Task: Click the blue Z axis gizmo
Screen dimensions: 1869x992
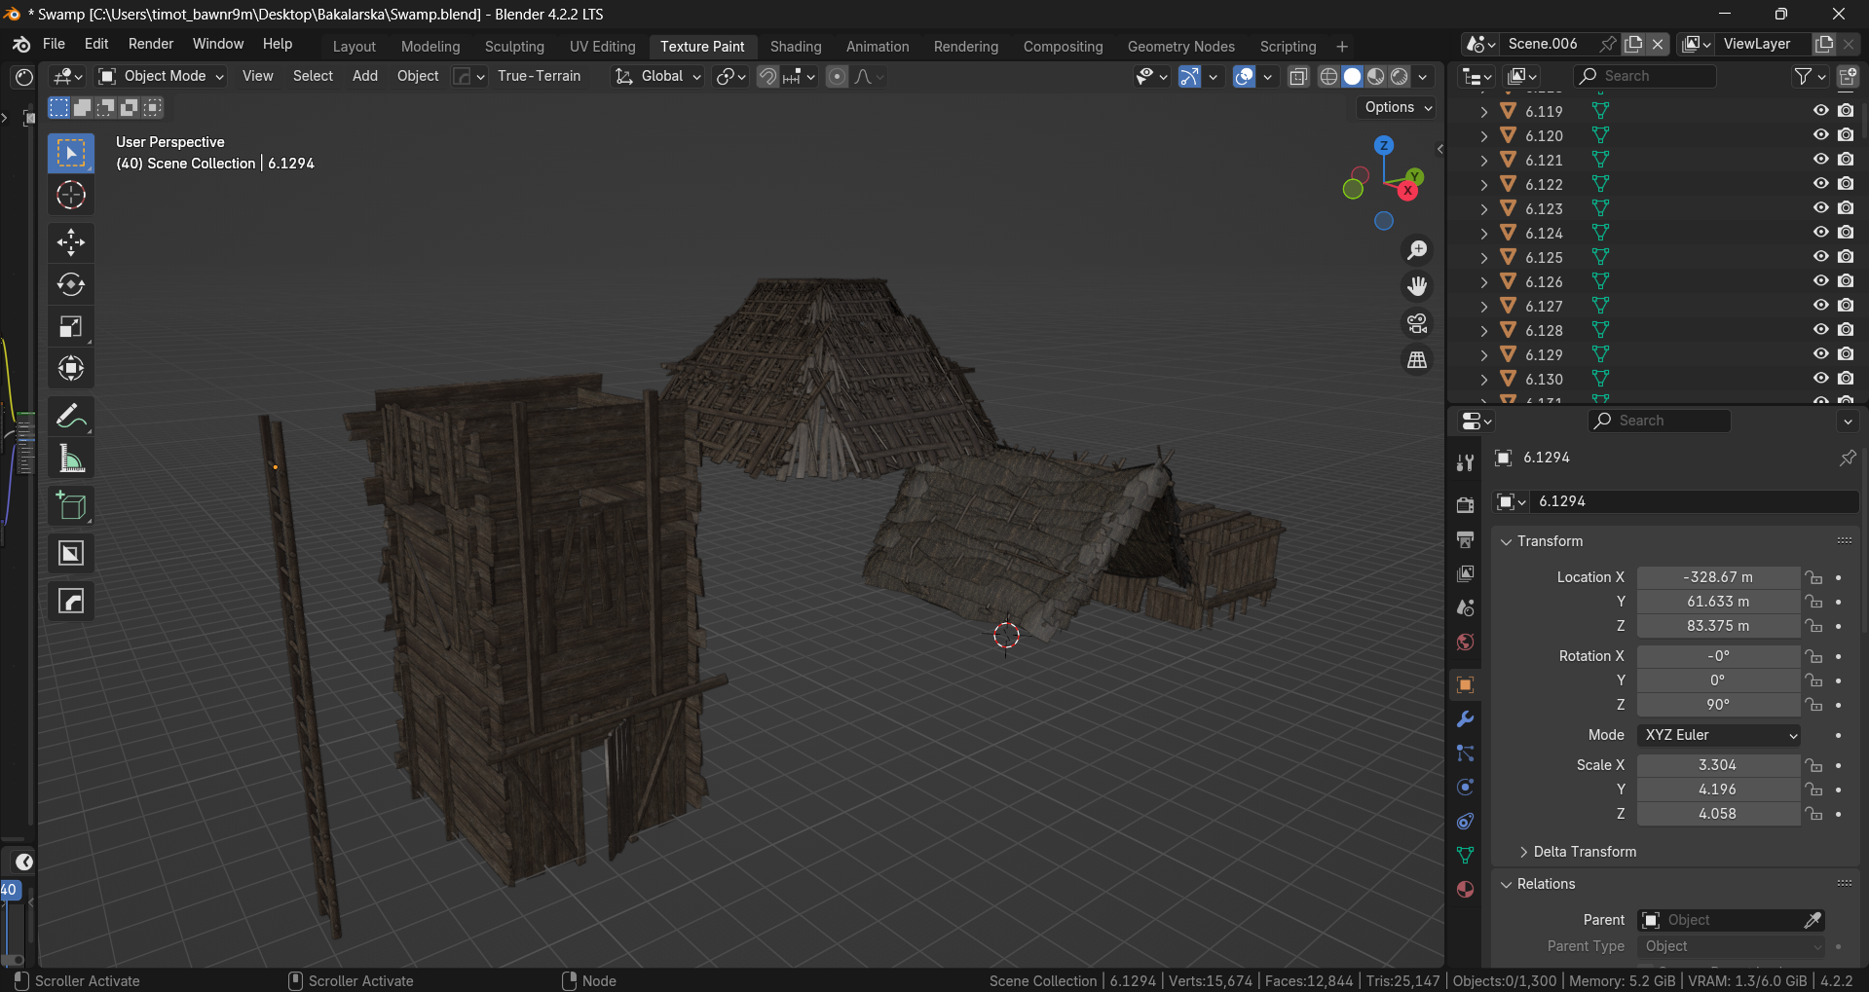Action: pos(1384,145)
